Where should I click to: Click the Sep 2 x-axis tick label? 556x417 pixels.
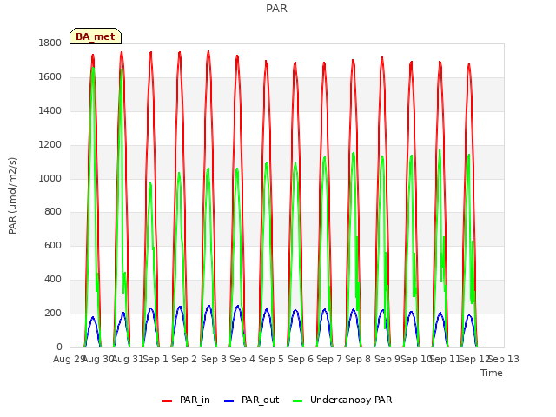(184, 359)
